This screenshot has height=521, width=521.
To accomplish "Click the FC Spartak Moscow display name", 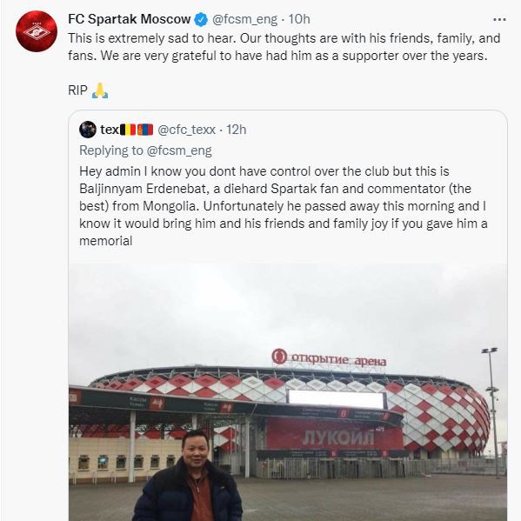I will [130, 19].
